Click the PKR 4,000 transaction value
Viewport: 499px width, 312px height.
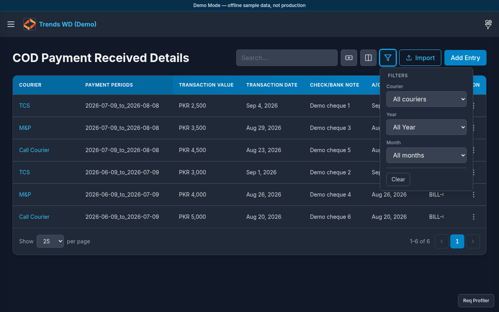pos(193,195)
